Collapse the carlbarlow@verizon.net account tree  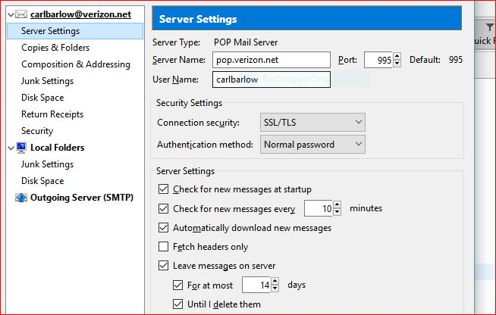point(9,14)
